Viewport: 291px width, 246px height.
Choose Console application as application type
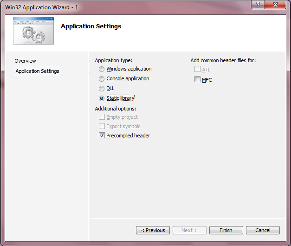[x=102, y=79]
